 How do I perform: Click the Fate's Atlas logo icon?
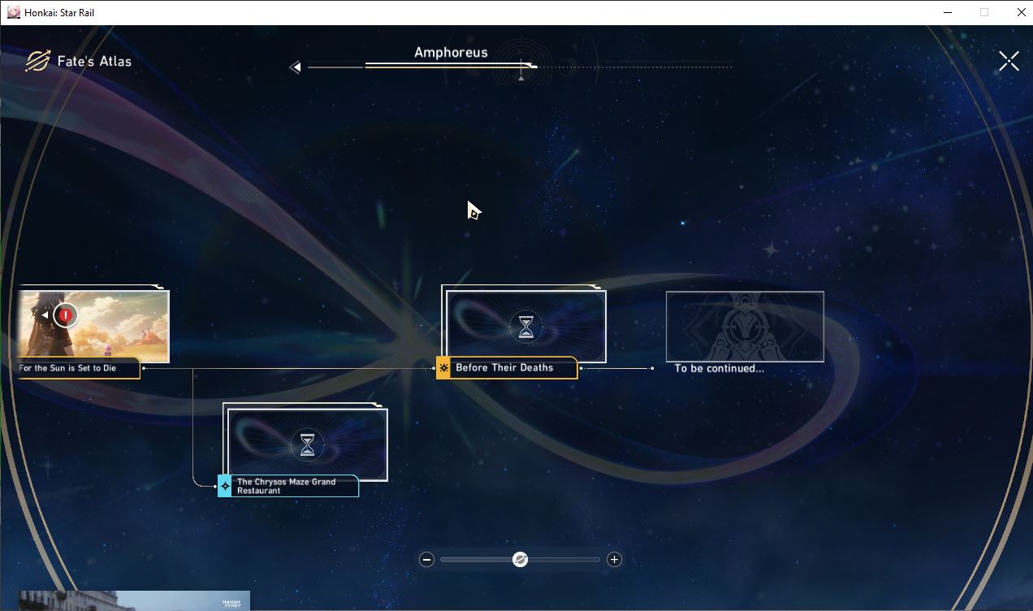(37, 61)
